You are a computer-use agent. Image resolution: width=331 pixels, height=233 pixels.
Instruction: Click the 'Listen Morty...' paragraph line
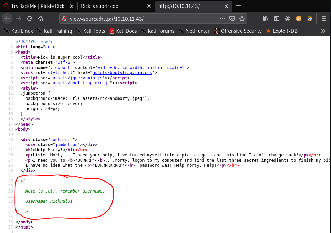[x=173, y=155]
